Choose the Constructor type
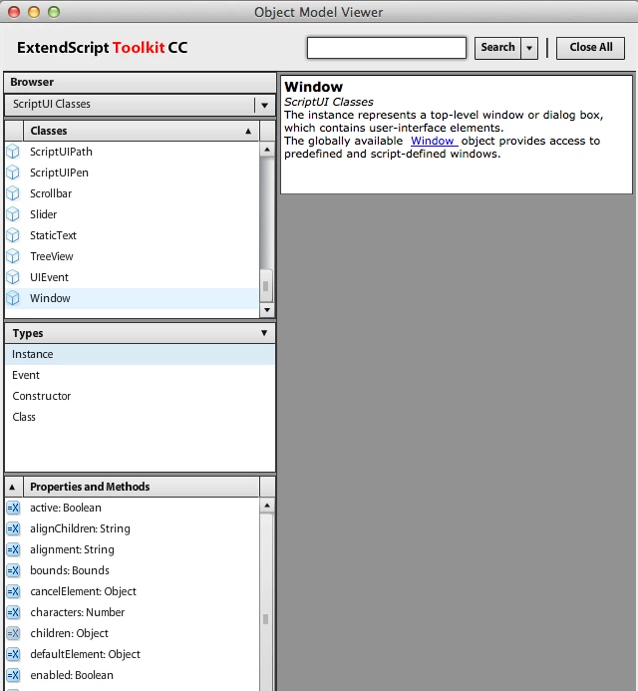Screen dimensions: 638x691 point(140,396)
